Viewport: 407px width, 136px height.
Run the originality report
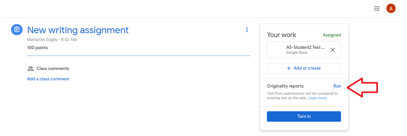(x=337, y=86)
